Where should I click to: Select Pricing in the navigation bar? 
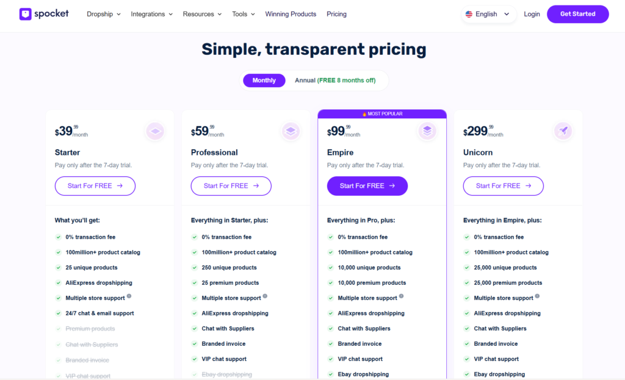click(336, 13)
